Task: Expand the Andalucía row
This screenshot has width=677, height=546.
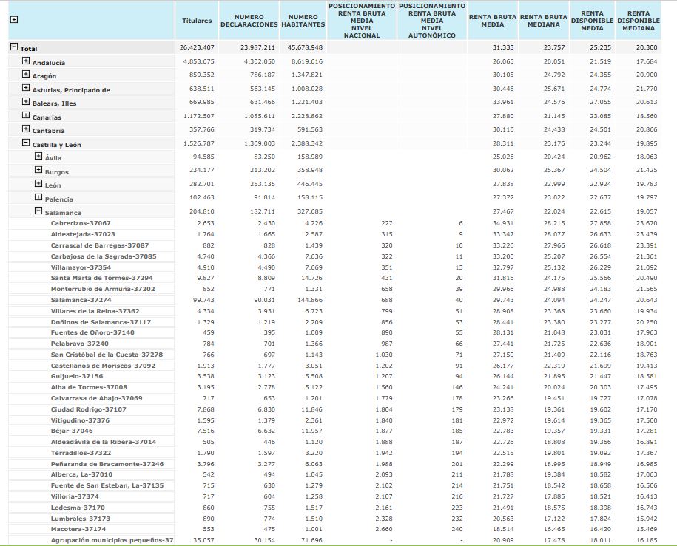Action: tap(26, 62)
